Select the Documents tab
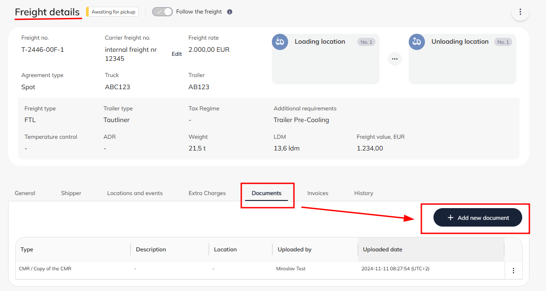The height and width of the screenshot is (291, 546). click(x=266, y=193)
